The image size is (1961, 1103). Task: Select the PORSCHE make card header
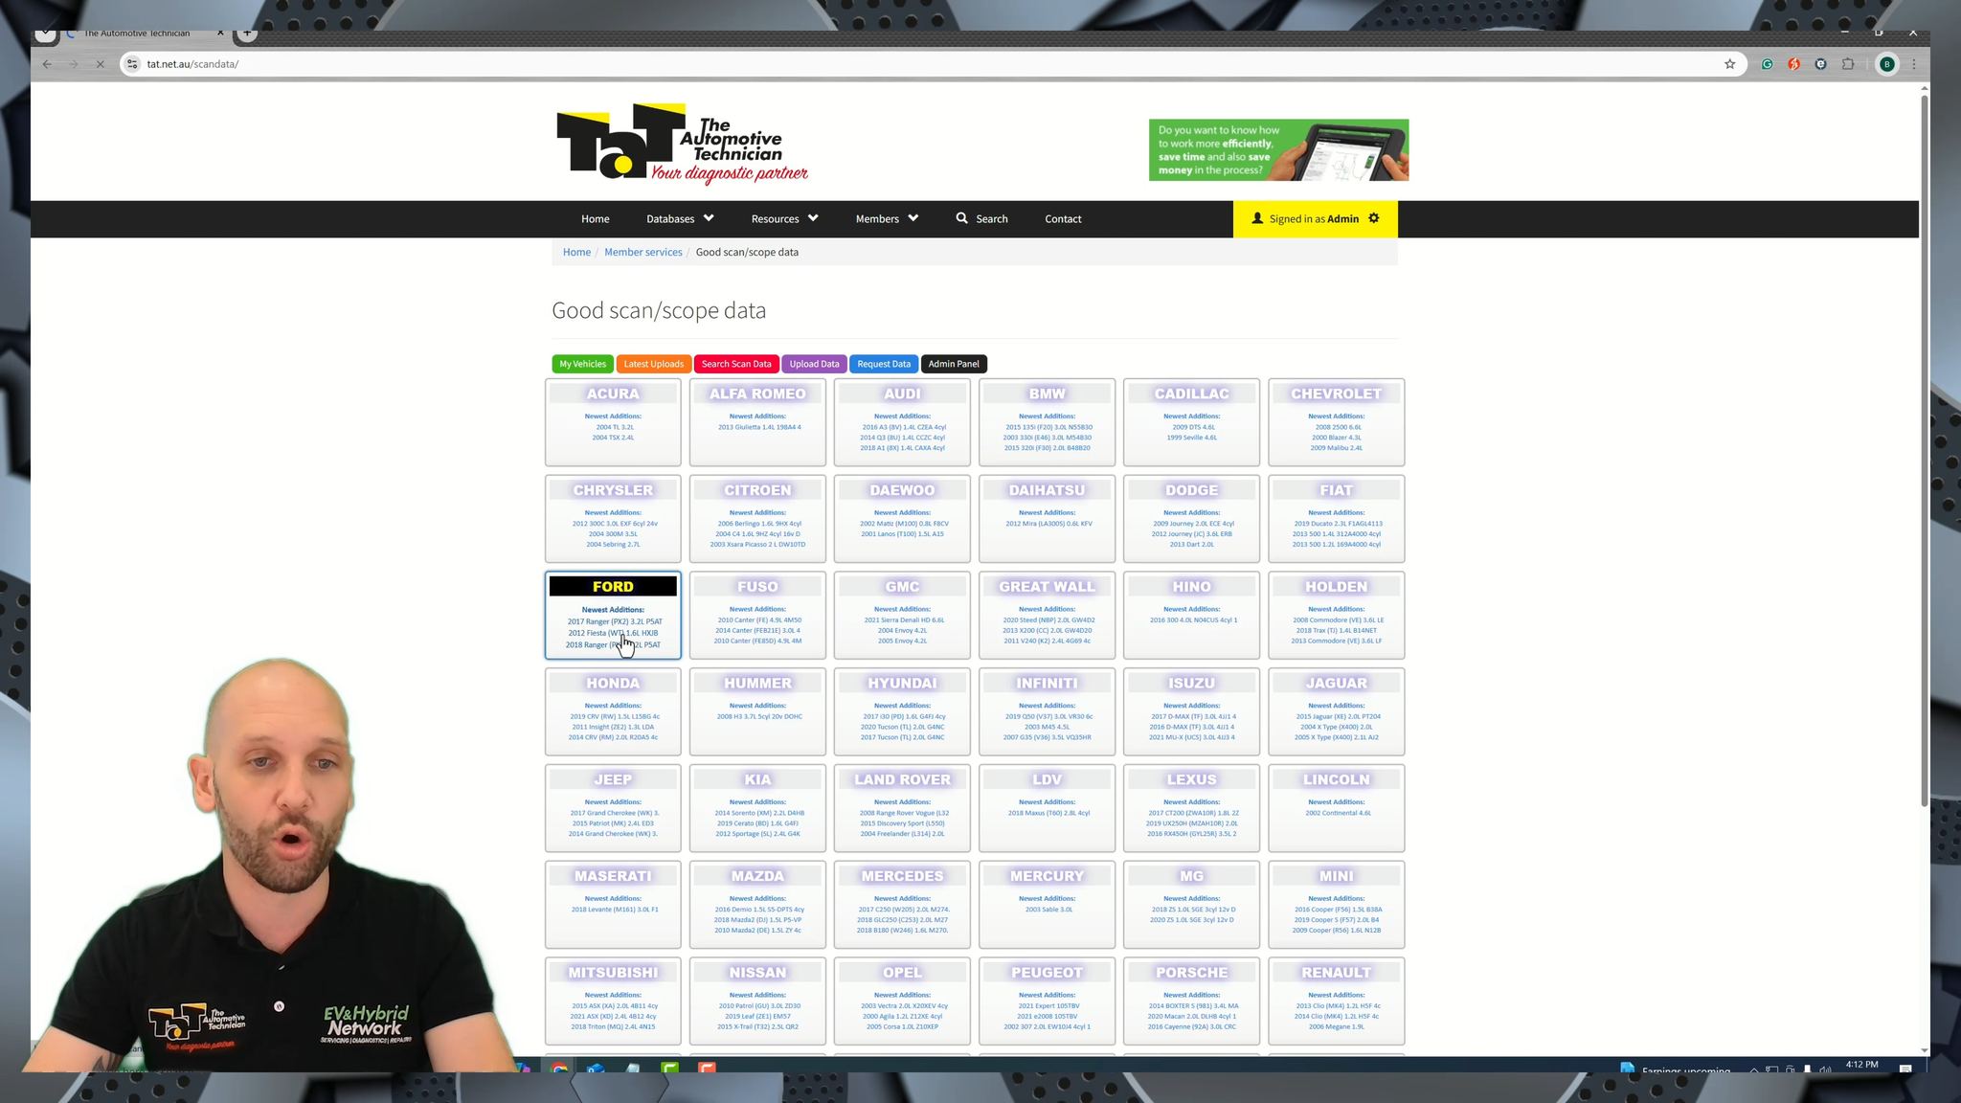(x=1191, y=973)
